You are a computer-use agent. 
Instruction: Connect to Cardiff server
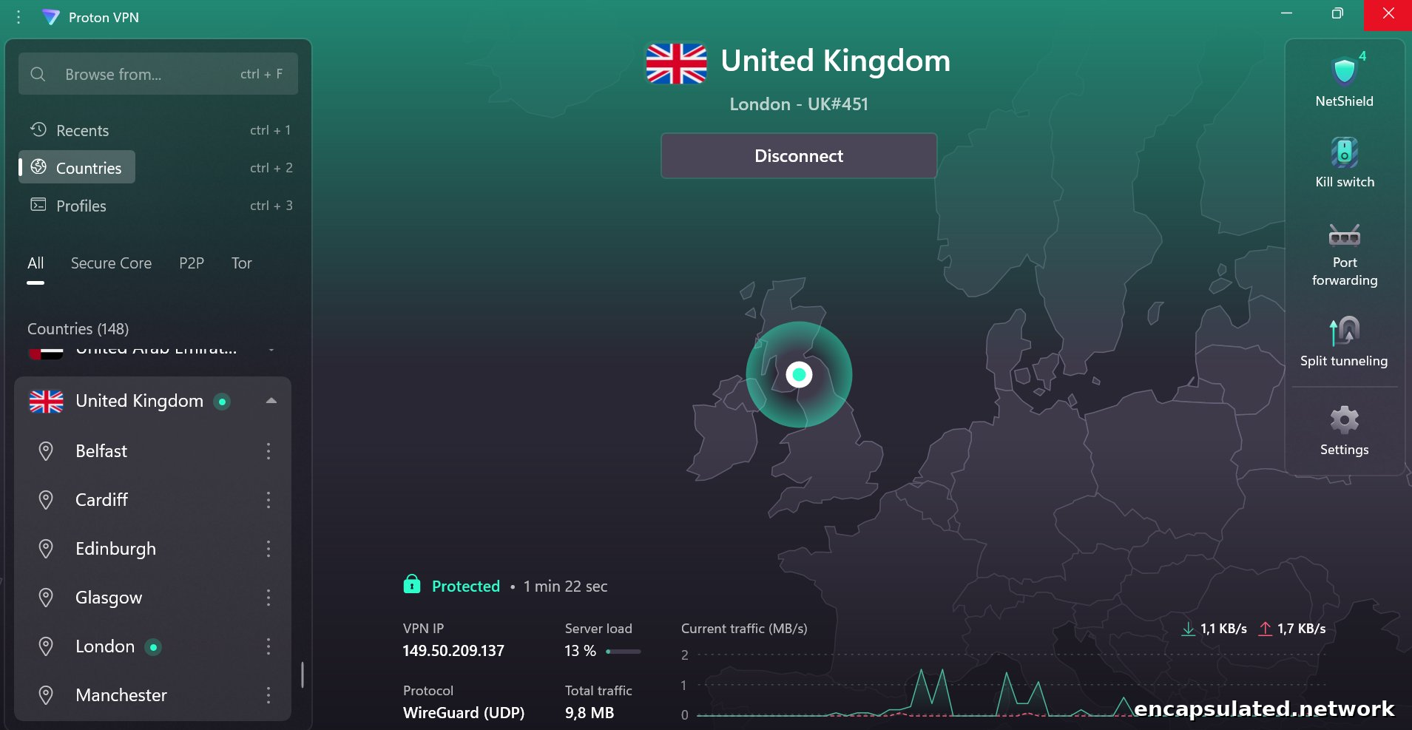[x=101, y=500]
